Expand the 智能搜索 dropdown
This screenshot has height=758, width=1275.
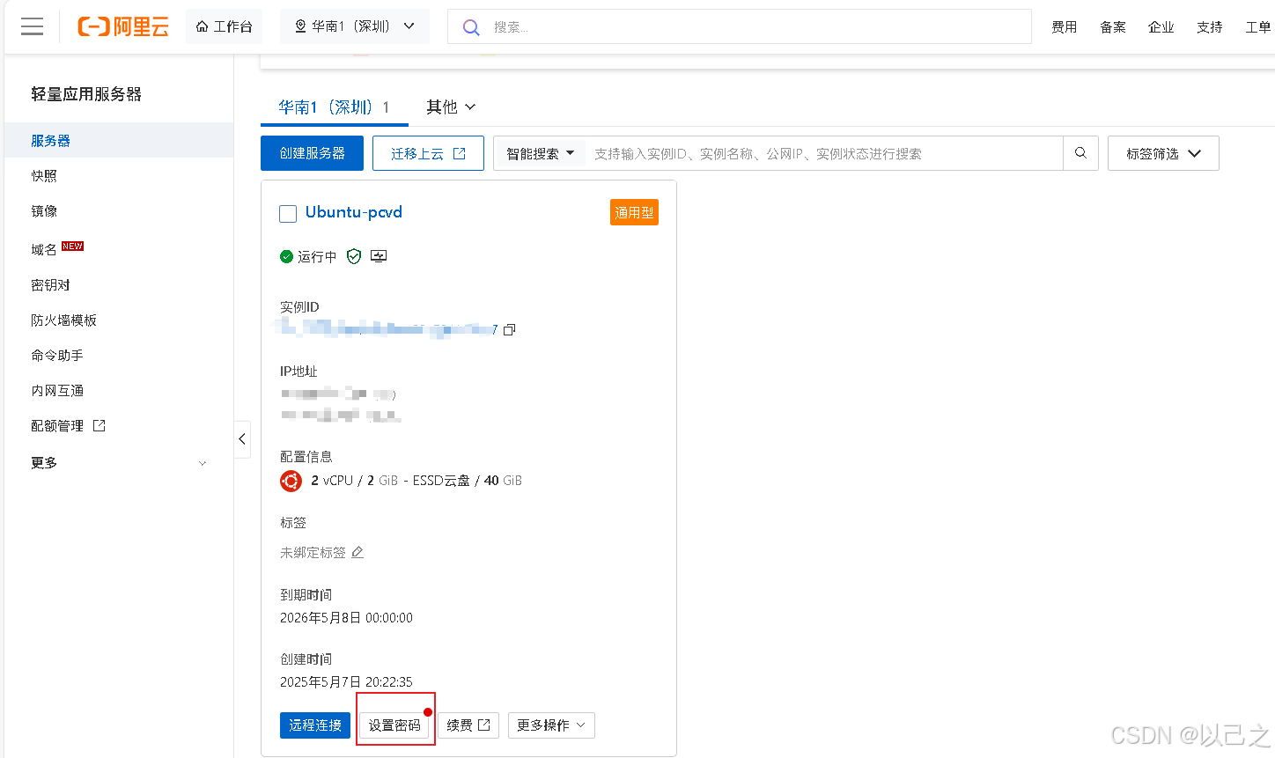[540, 152]
